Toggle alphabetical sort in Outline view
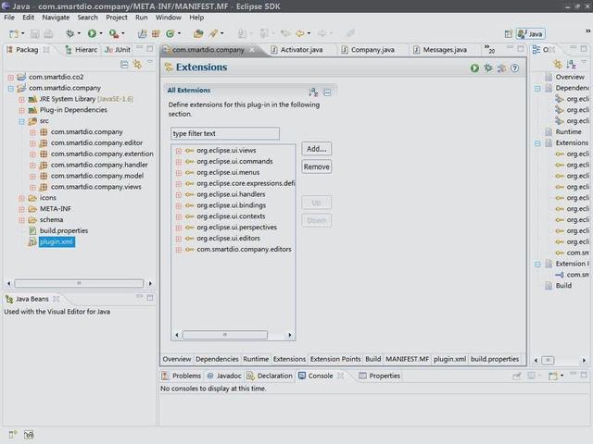 pyautogui.click(x=571, y=65)
